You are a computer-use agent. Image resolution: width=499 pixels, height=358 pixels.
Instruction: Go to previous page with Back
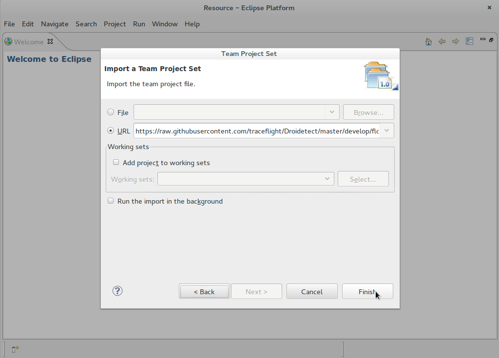204,291
